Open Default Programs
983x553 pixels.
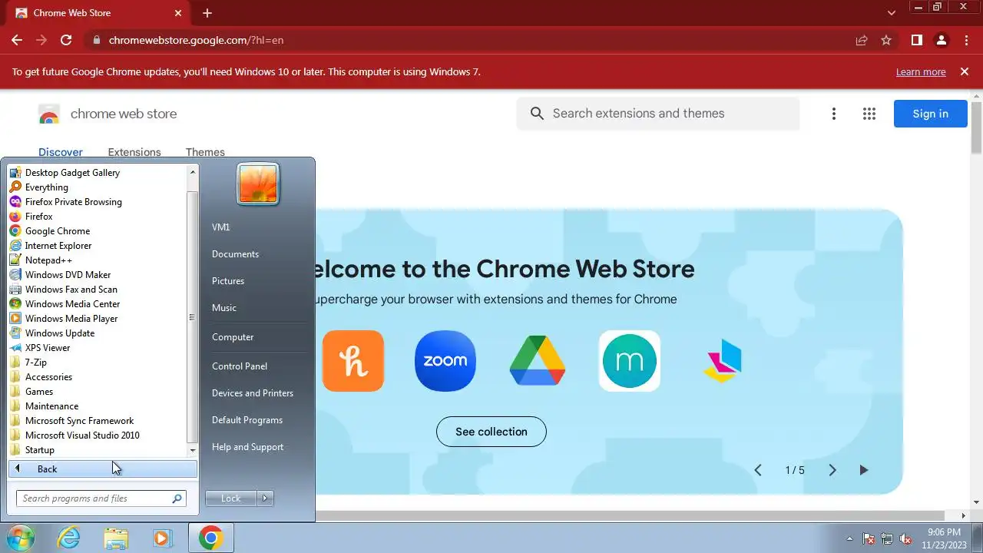coord(247,420)
